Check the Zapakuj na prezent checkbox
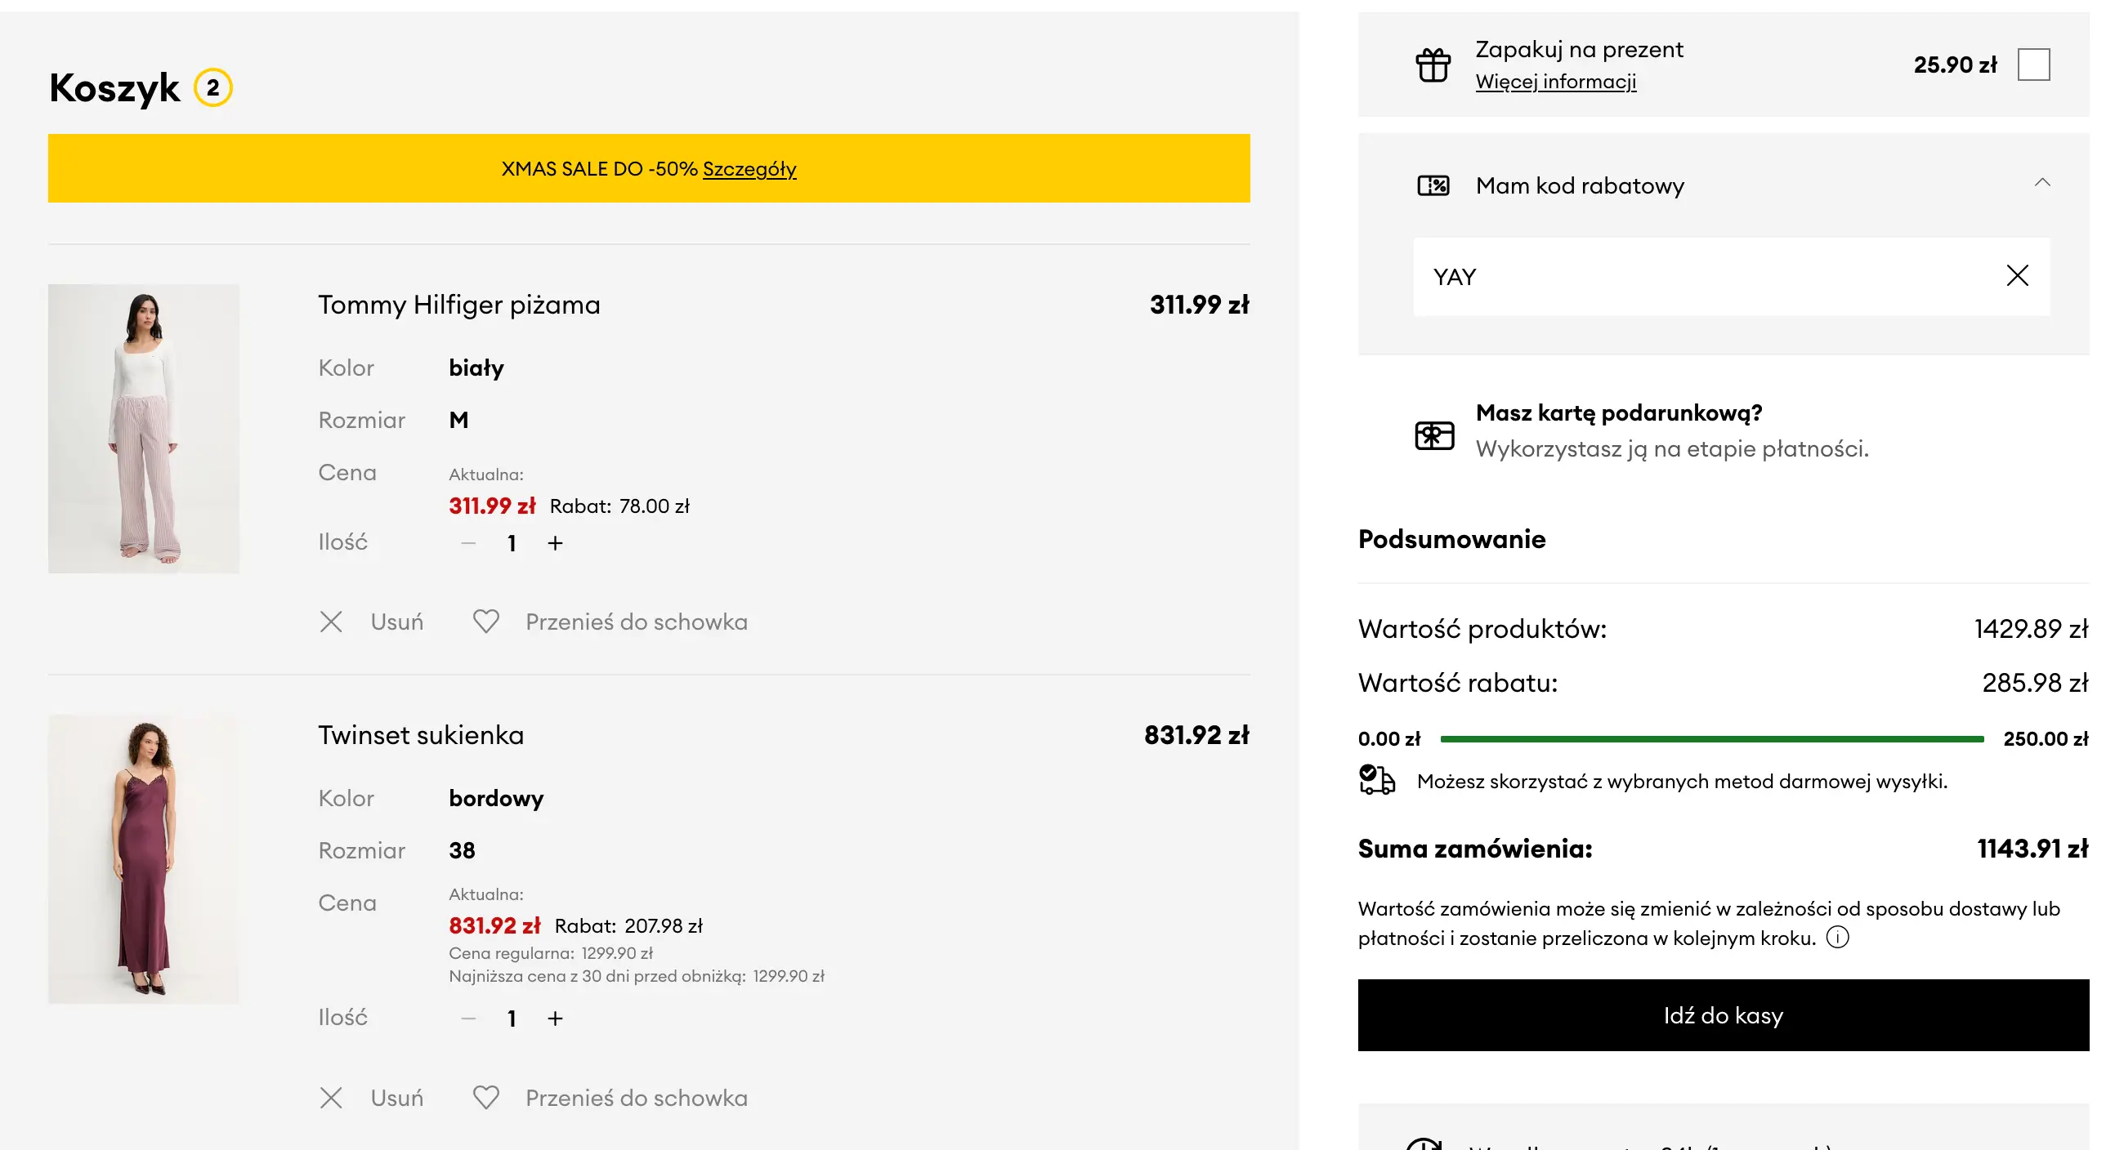 (2033, 65)
